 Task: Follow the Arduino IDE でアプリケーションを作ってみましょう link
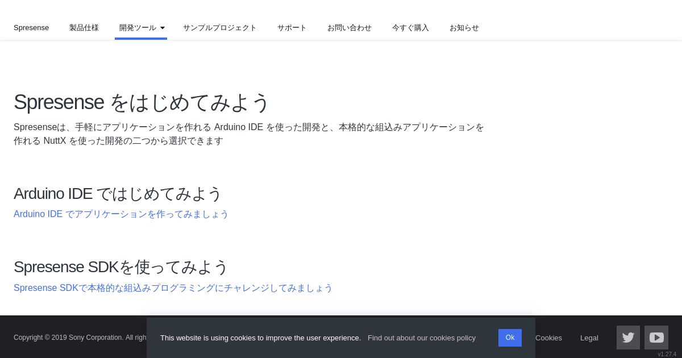coord(121,214)
